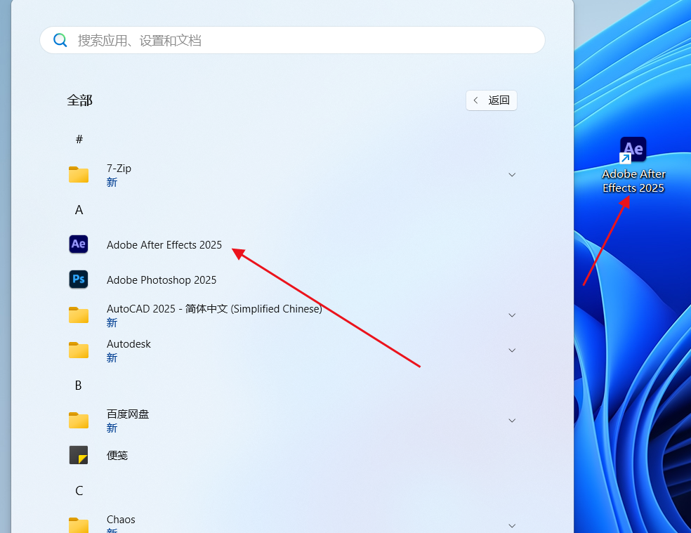Select the After Effects 2025 desktop shortcut
Screen dimensions: 691x533
pyautogui.click(x=633, y=165)
